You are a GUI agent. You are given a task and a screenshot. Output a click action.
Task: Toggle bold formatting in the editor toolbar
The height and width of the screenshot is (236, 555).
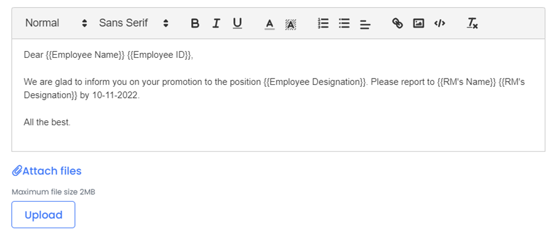tap(195, 24)
